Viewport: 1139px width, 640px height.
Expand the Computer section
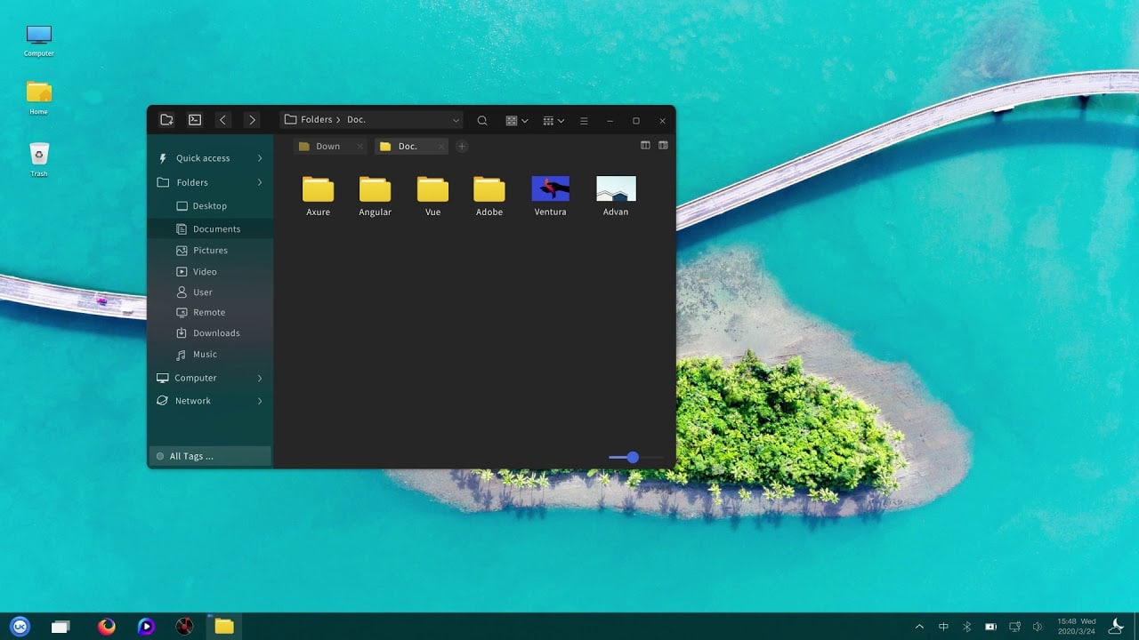(x=260, y=378)
